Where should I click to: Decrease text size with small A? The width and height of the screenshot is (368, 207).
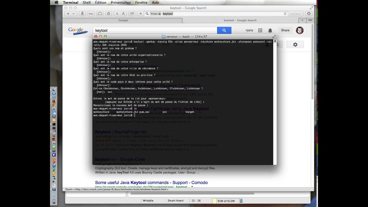click(117, 14)
